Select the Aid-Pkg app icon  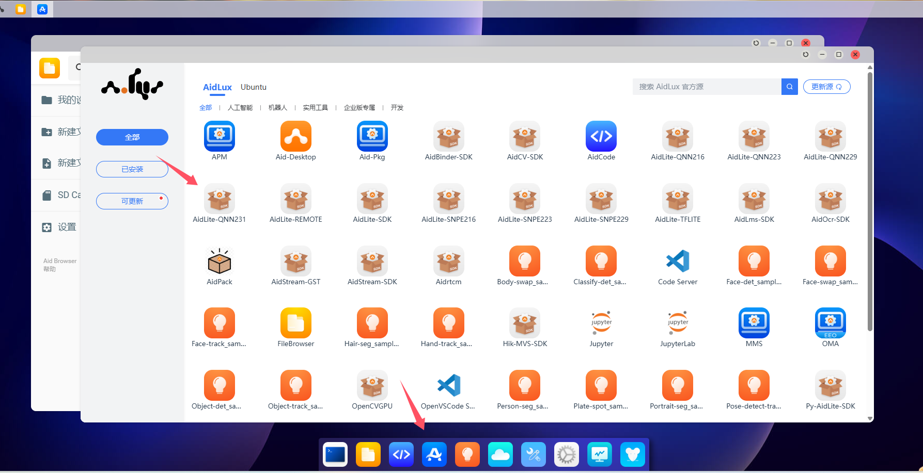pyautogui.click(x=372, y=136)
